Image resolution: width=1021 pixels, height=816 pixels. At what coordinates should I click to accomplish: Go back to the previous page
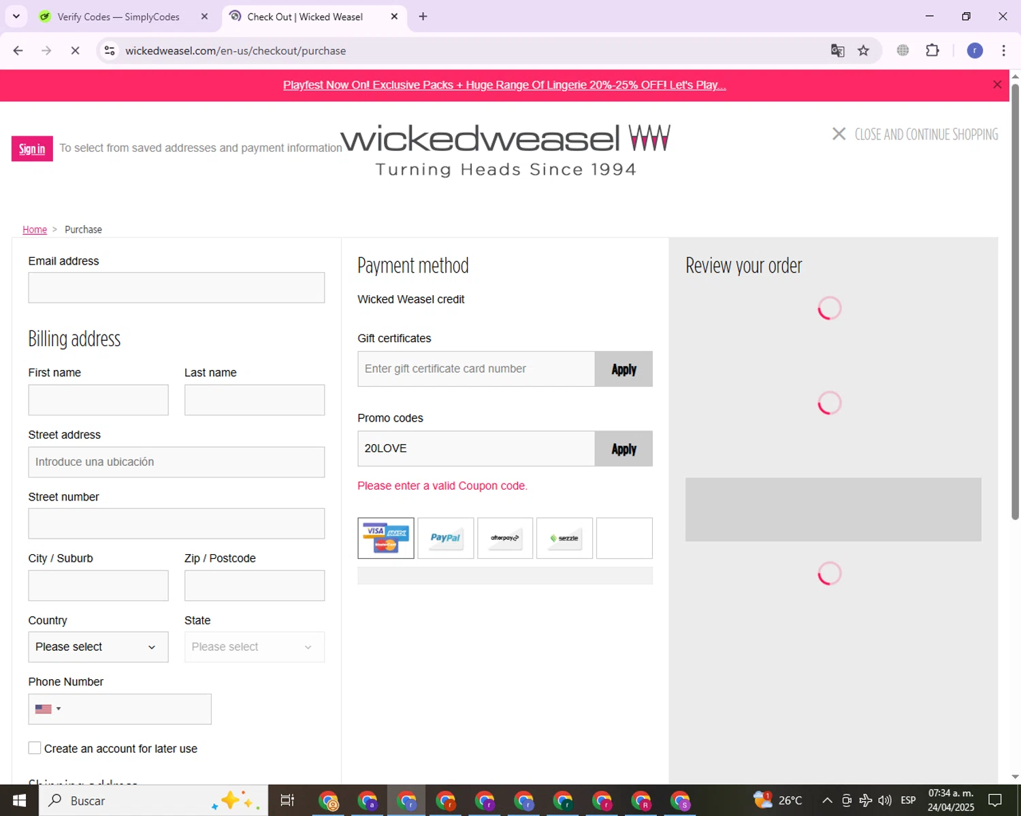[x=18, y=50]
